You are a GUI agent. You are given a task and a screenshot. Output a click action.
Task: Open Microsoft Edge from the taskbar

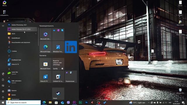[44, 102]
